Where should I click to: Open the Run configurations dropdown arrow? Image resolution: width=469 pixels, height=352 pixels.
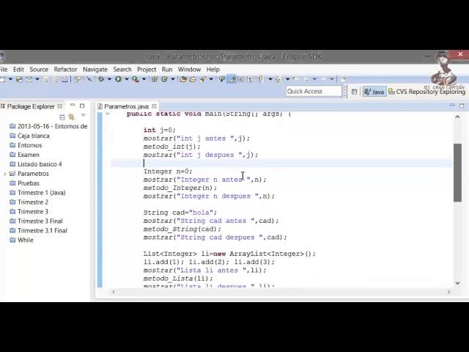(127, 79)
